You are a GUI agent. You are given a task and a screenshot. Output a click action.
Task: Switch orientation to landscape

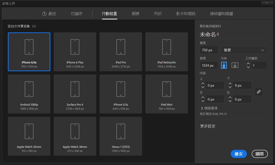point(235,65)
